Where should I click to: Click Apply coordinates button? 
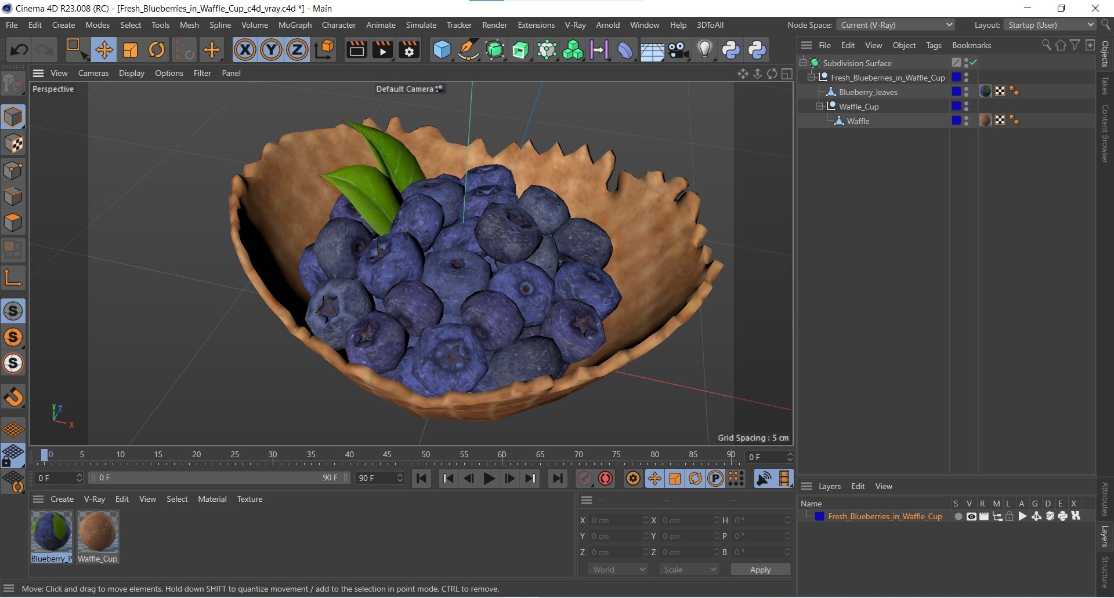click(x=760, y=570)
